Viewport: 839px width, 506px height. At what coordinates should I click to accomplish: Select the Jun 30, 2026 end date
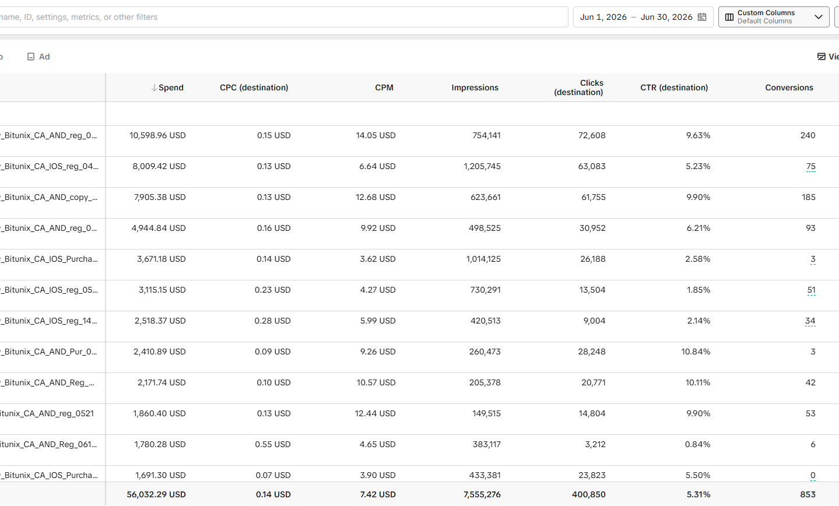[666, 17]
